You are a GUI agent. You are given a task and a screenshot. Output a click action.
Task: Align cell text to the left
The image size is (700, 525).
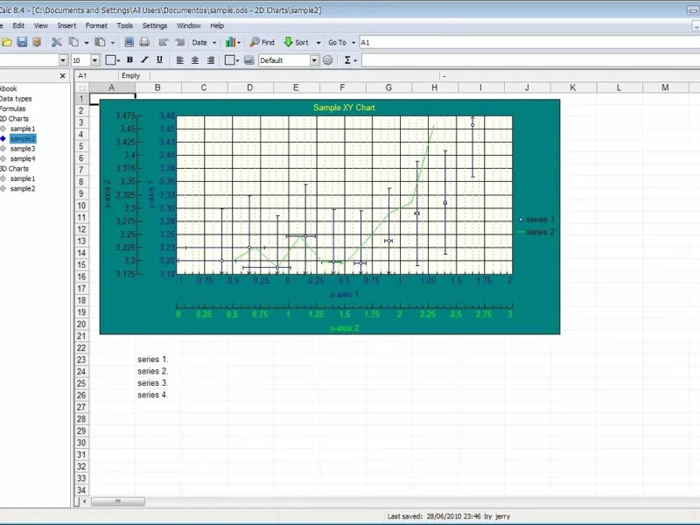(x=180, y=59)
